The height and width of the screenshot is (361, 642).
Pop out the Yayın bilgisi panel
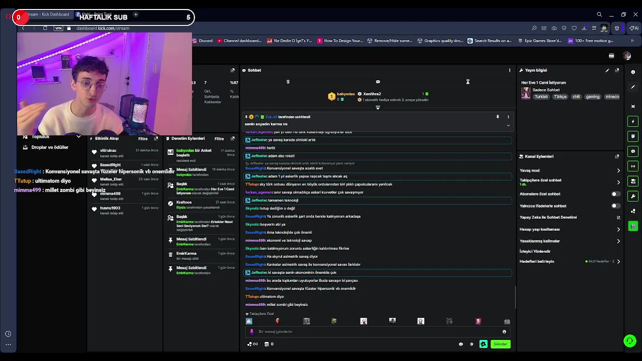pos(617,70)
